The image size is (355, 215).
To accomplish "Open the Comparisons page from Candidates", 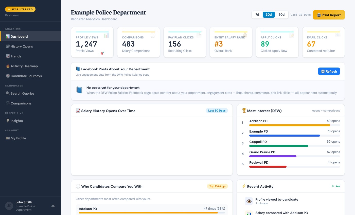I will tap(21, 103).
